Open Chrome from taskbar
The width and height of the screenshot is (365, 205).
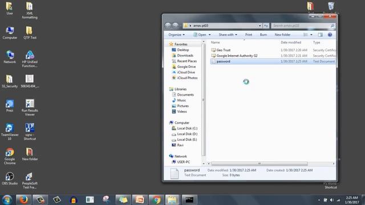point(156,200)
